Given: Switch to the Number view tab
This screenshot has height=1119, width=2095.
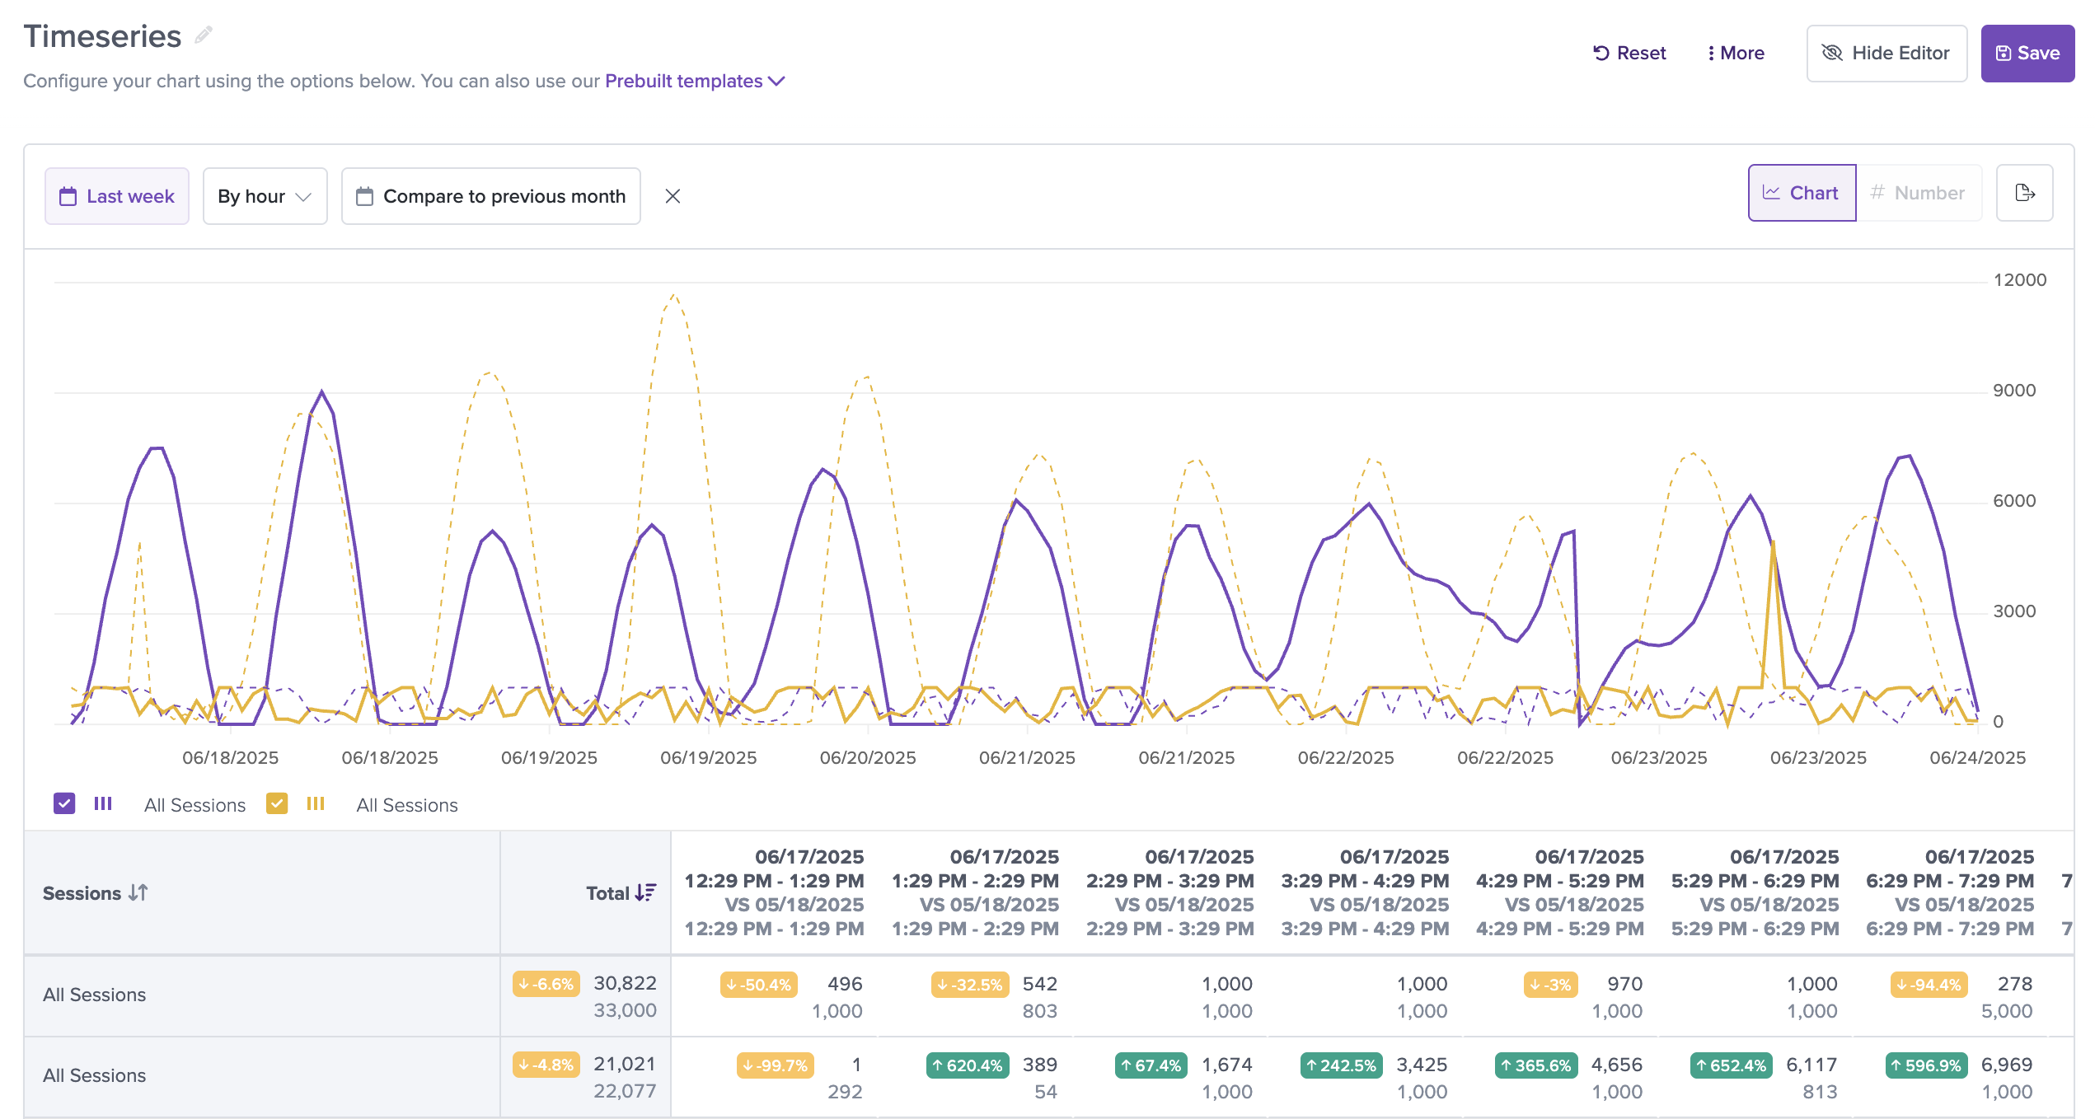Looking at the screenshot, I should (x=1918, y=193).
